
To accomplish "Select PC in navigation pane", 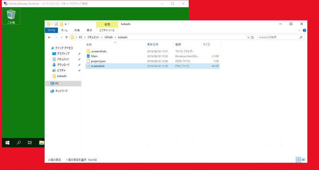I will point(63,83).
